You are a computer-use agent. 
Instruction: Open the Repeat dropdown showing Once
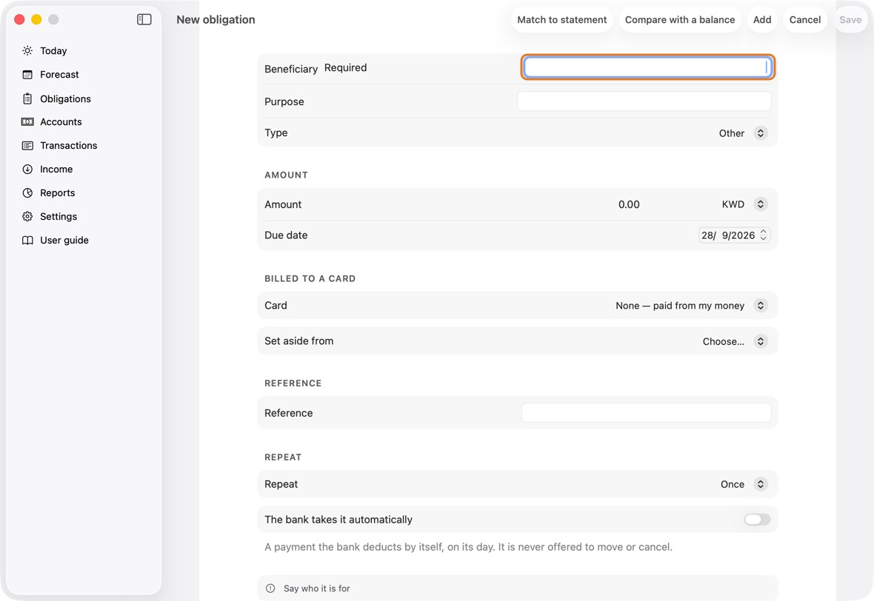pyautogui.click(x=744, y=484)
